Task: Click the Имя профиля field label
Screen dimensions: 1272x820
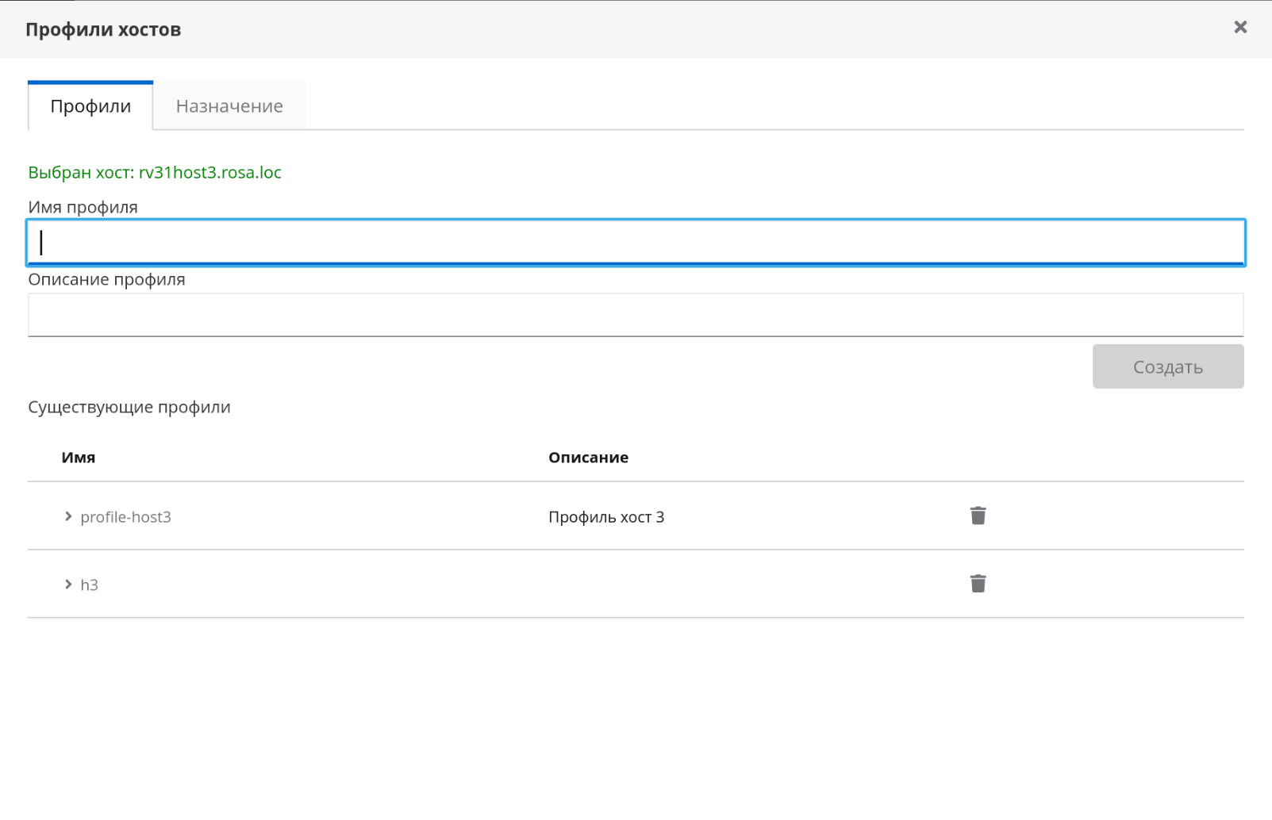Action: pyautogui.click(x=83, y=208)
